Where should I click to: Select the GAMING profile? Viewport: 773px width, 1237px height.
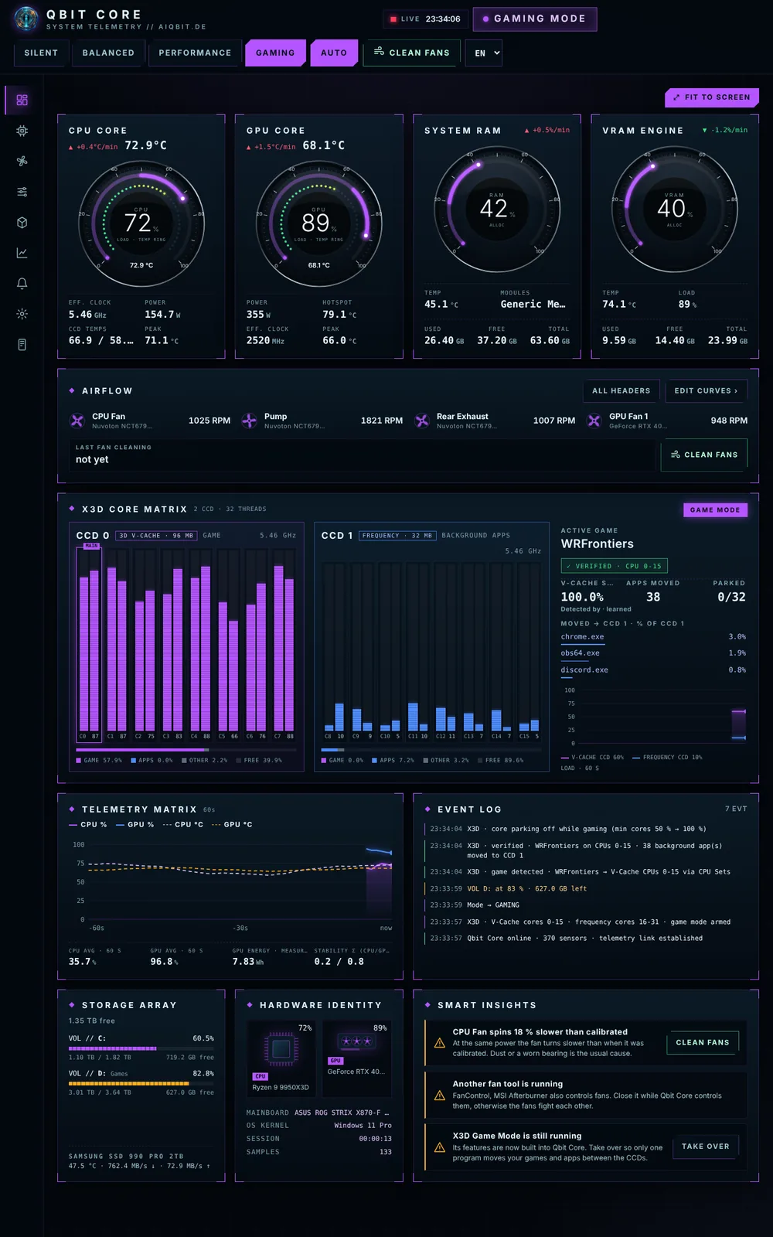click(x=275, y=53)
